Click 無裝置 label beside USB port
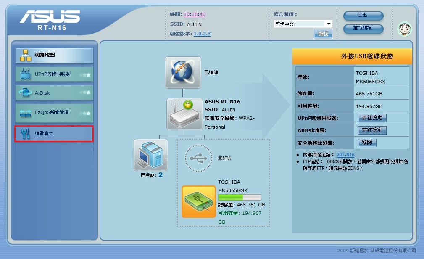Screen dimensions: 424x259 (x=225, y=159)
